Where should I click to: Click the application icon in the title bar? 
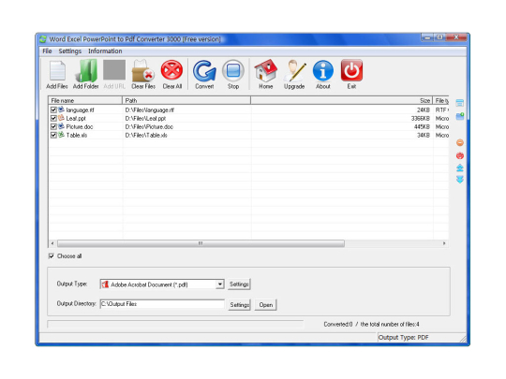pos(43,39)
